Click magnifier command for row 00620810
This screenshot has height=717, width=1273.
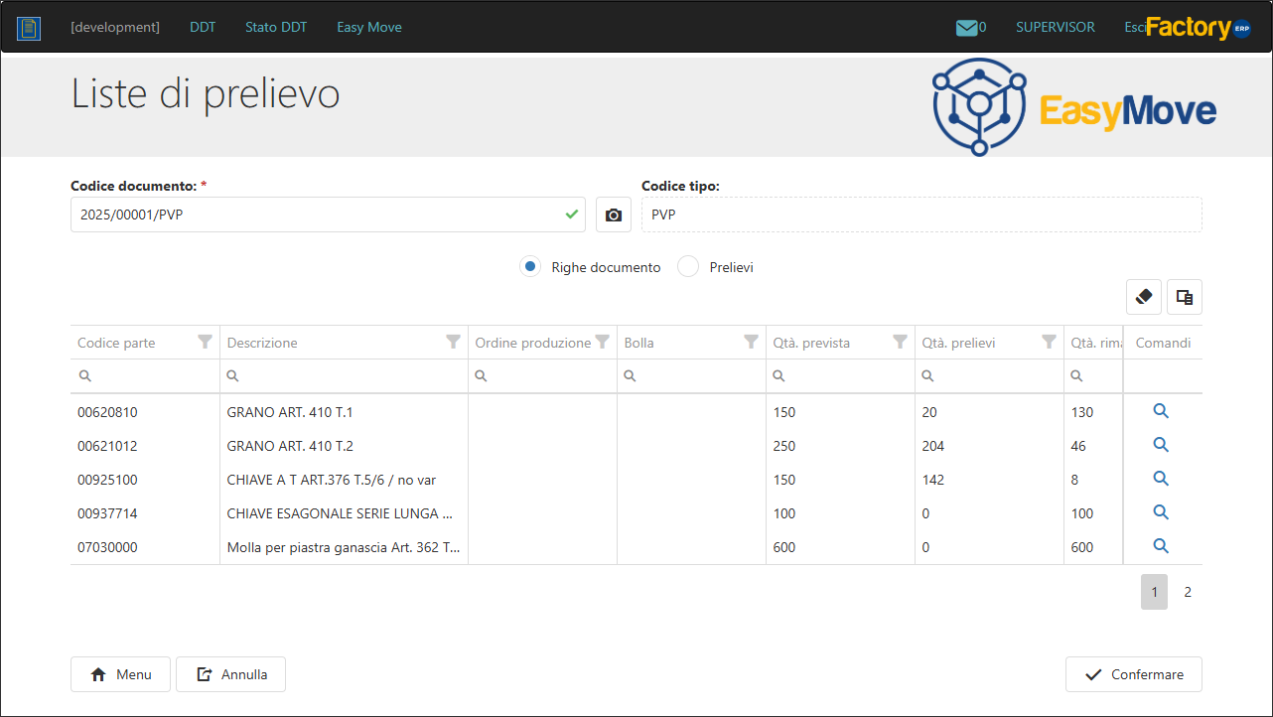pos(1161,411)
